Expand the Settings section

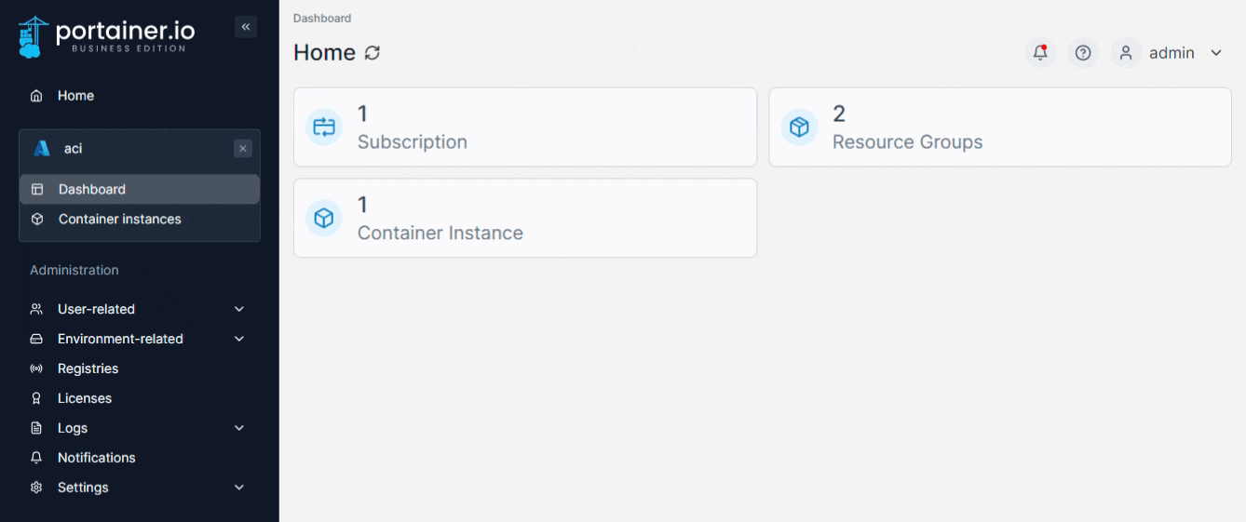point(238,488)
